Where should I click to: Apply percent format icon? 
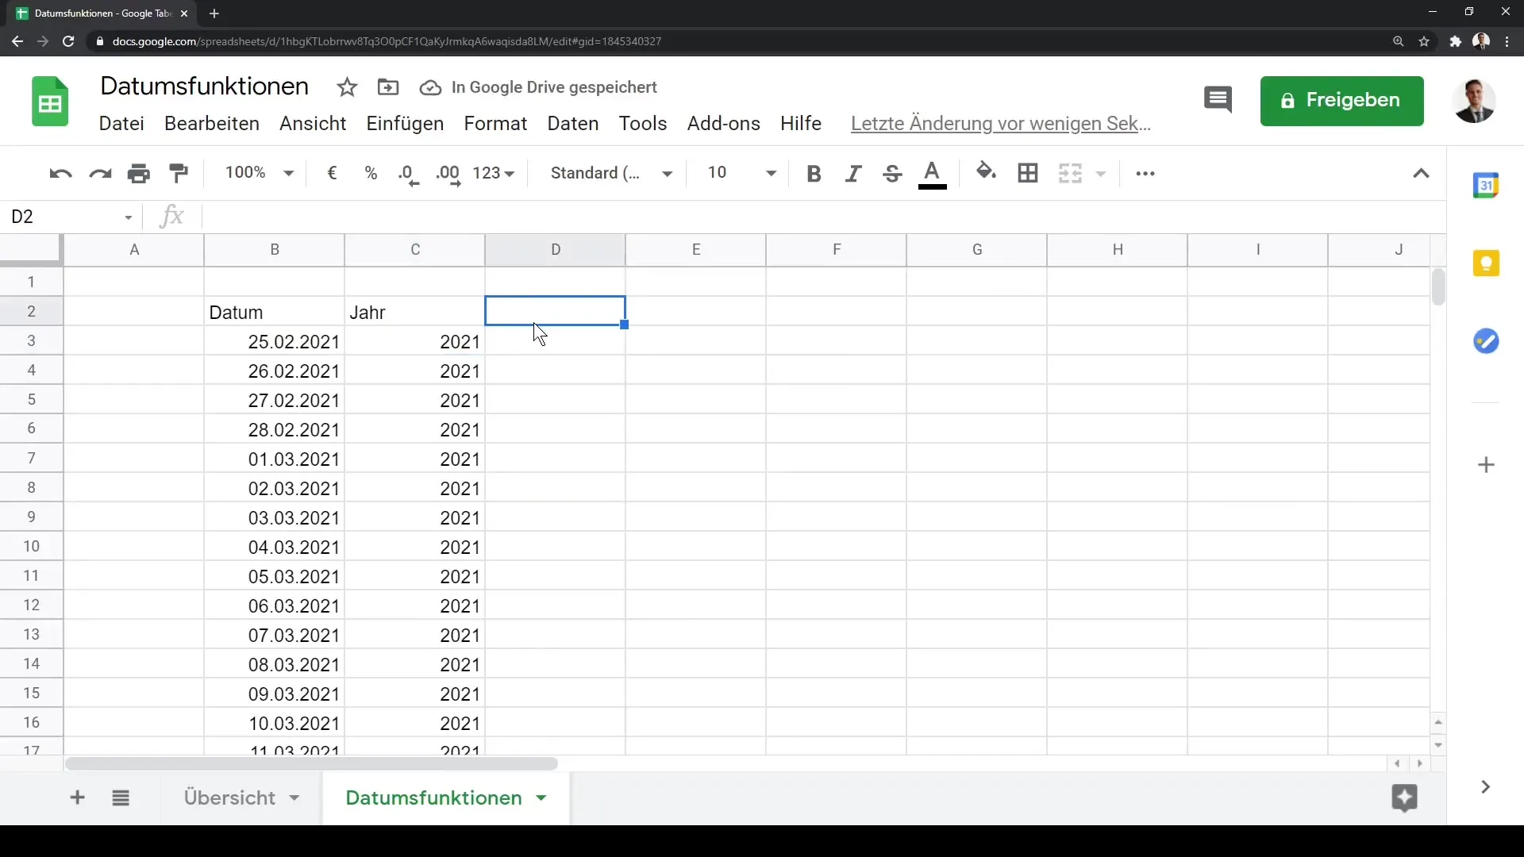tap(371, 173)
